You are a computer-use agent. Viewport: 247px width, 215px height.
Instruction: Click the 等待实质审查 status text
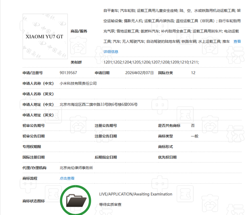point(110,205)
